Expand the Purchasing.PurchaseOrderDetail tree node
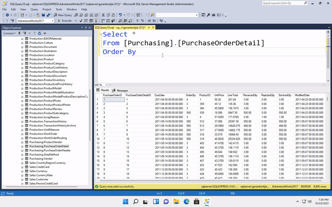The width and height of the screenshot is (332, 207). (22, 146)
